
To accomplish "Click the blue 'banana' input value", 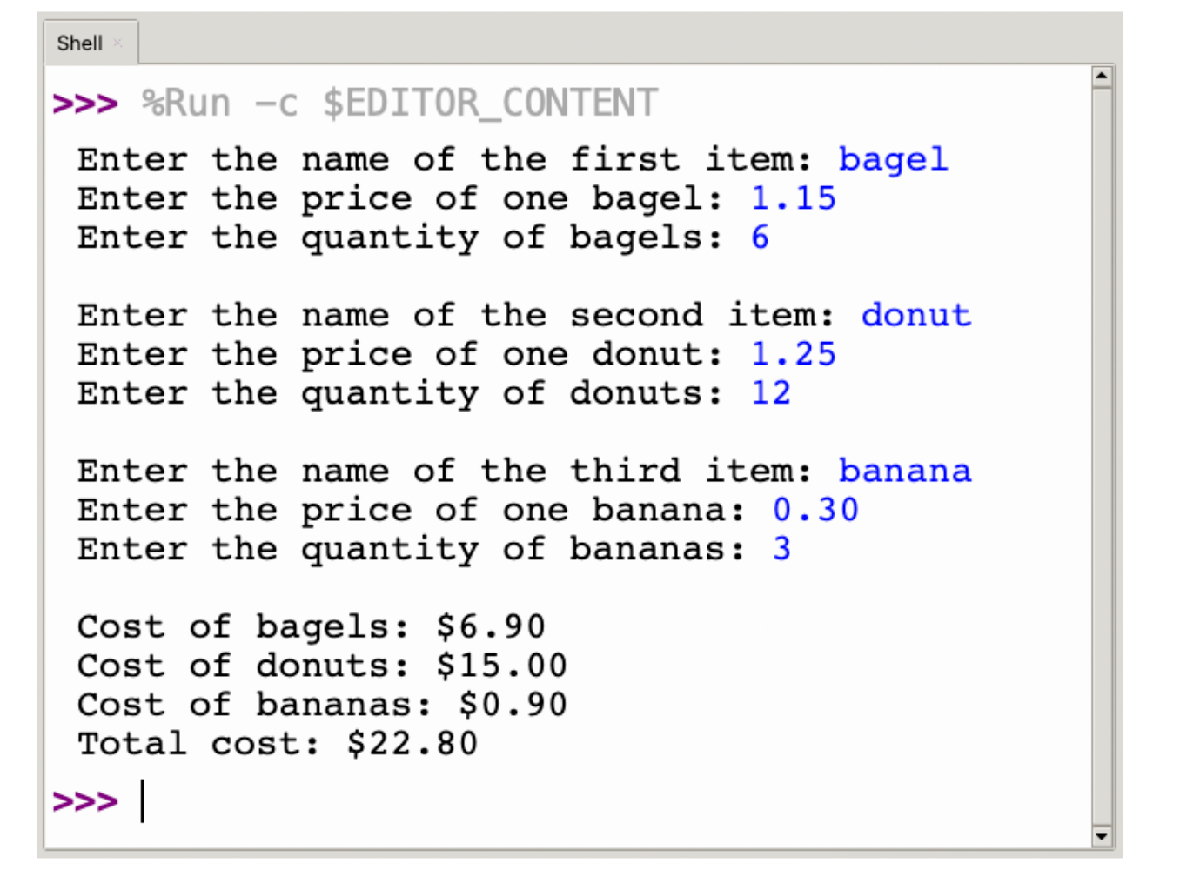I will pos(904,471).
